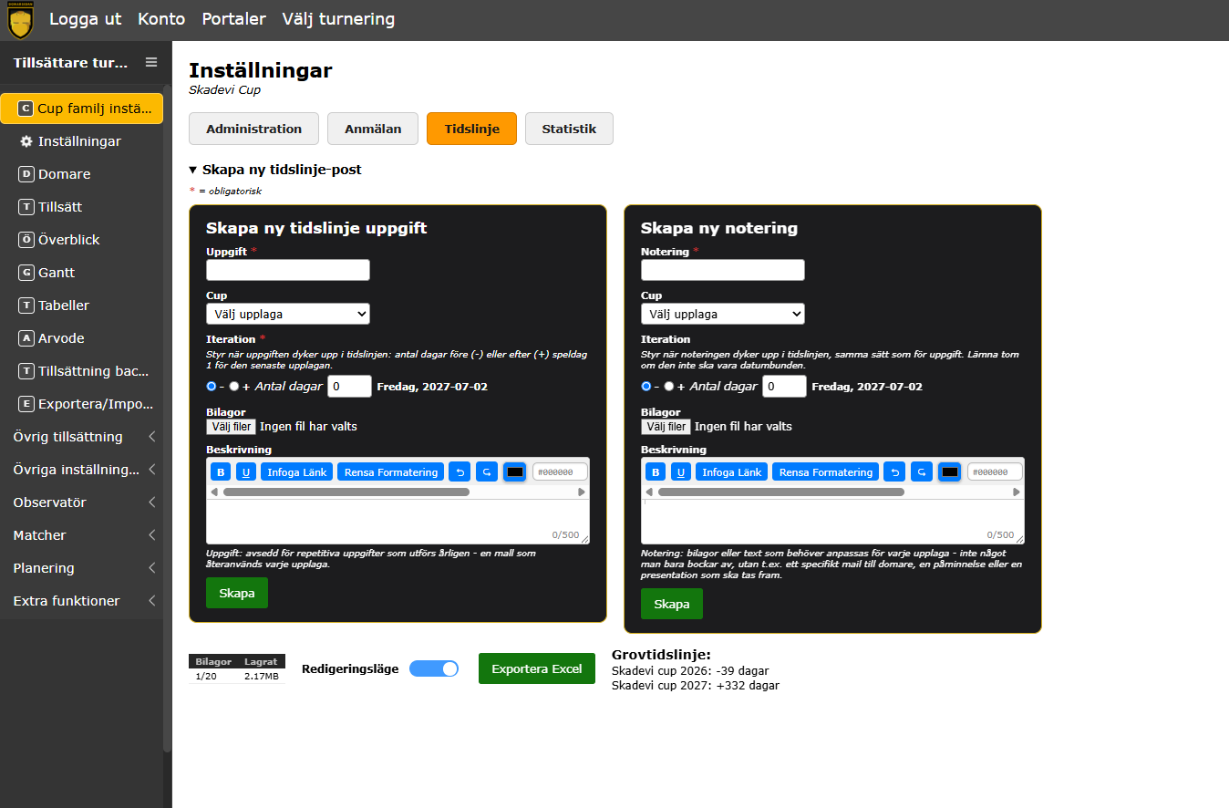Click the E badge icon beside Exportera/Impo...
Image resolution: width=1229 pixels, height=808 pixels.
[26, 404]
